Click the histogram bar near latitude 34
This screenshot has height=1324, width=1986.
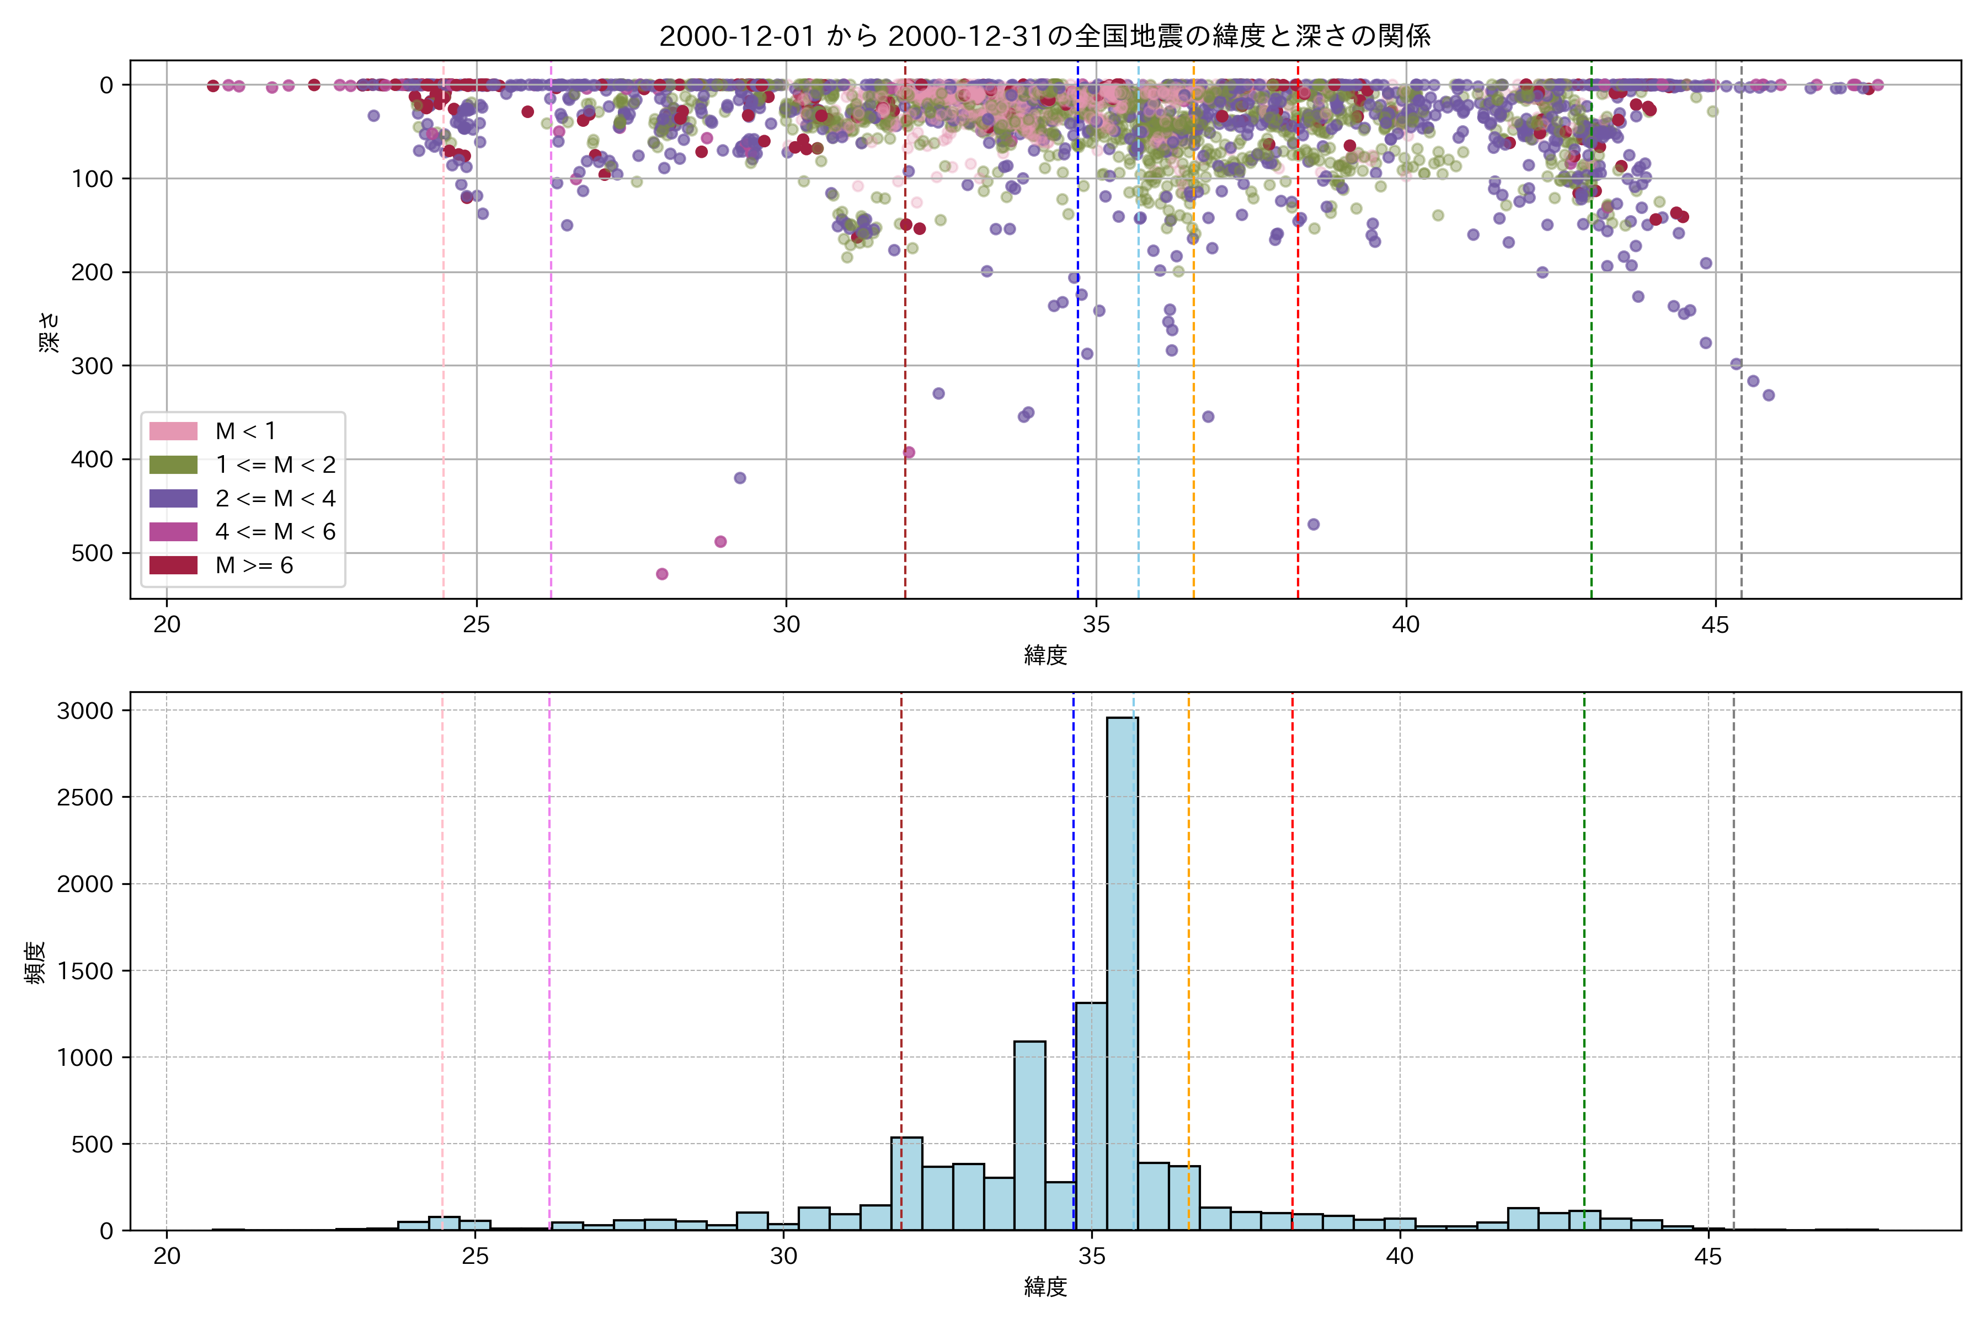(1029, 1136)
